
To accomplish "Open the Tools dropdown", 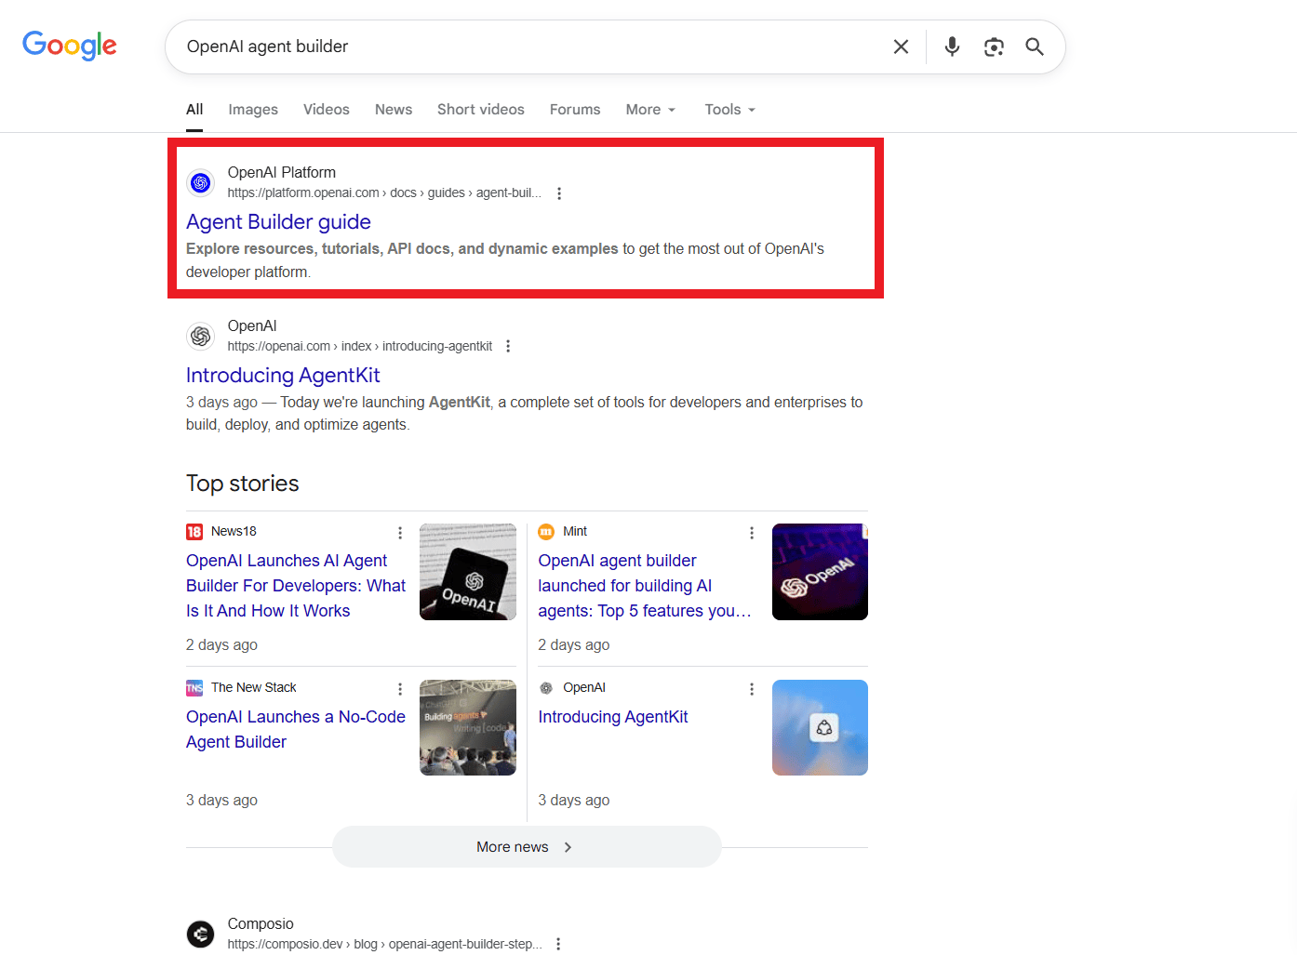I will (x=730, y=110).
